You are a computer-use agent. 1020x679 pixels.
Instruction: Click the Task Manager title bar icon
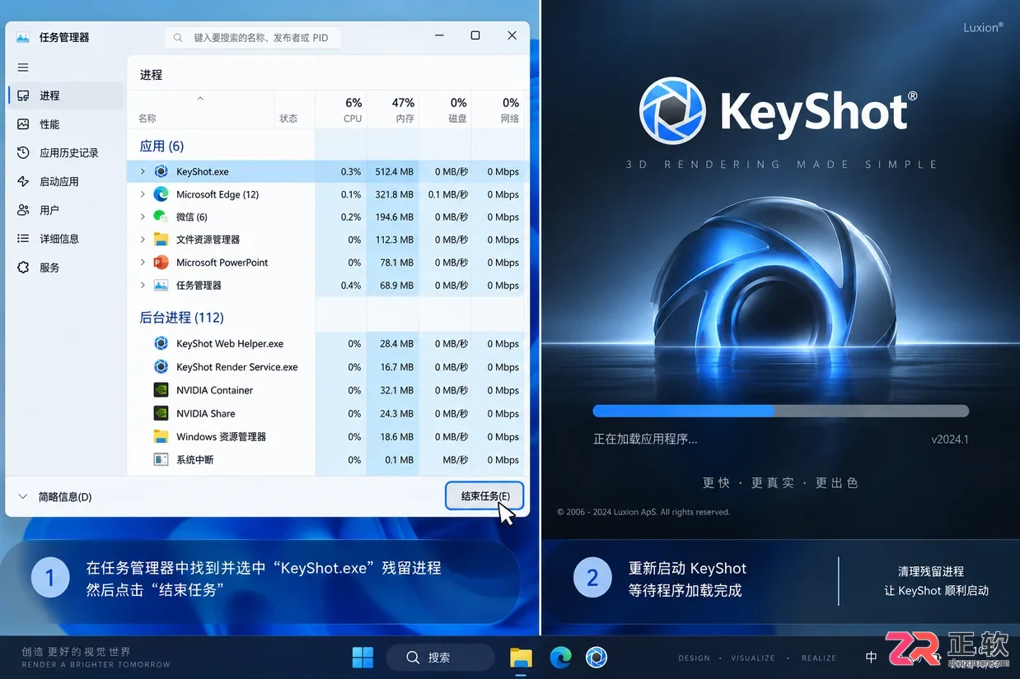(x=23, y=37)
